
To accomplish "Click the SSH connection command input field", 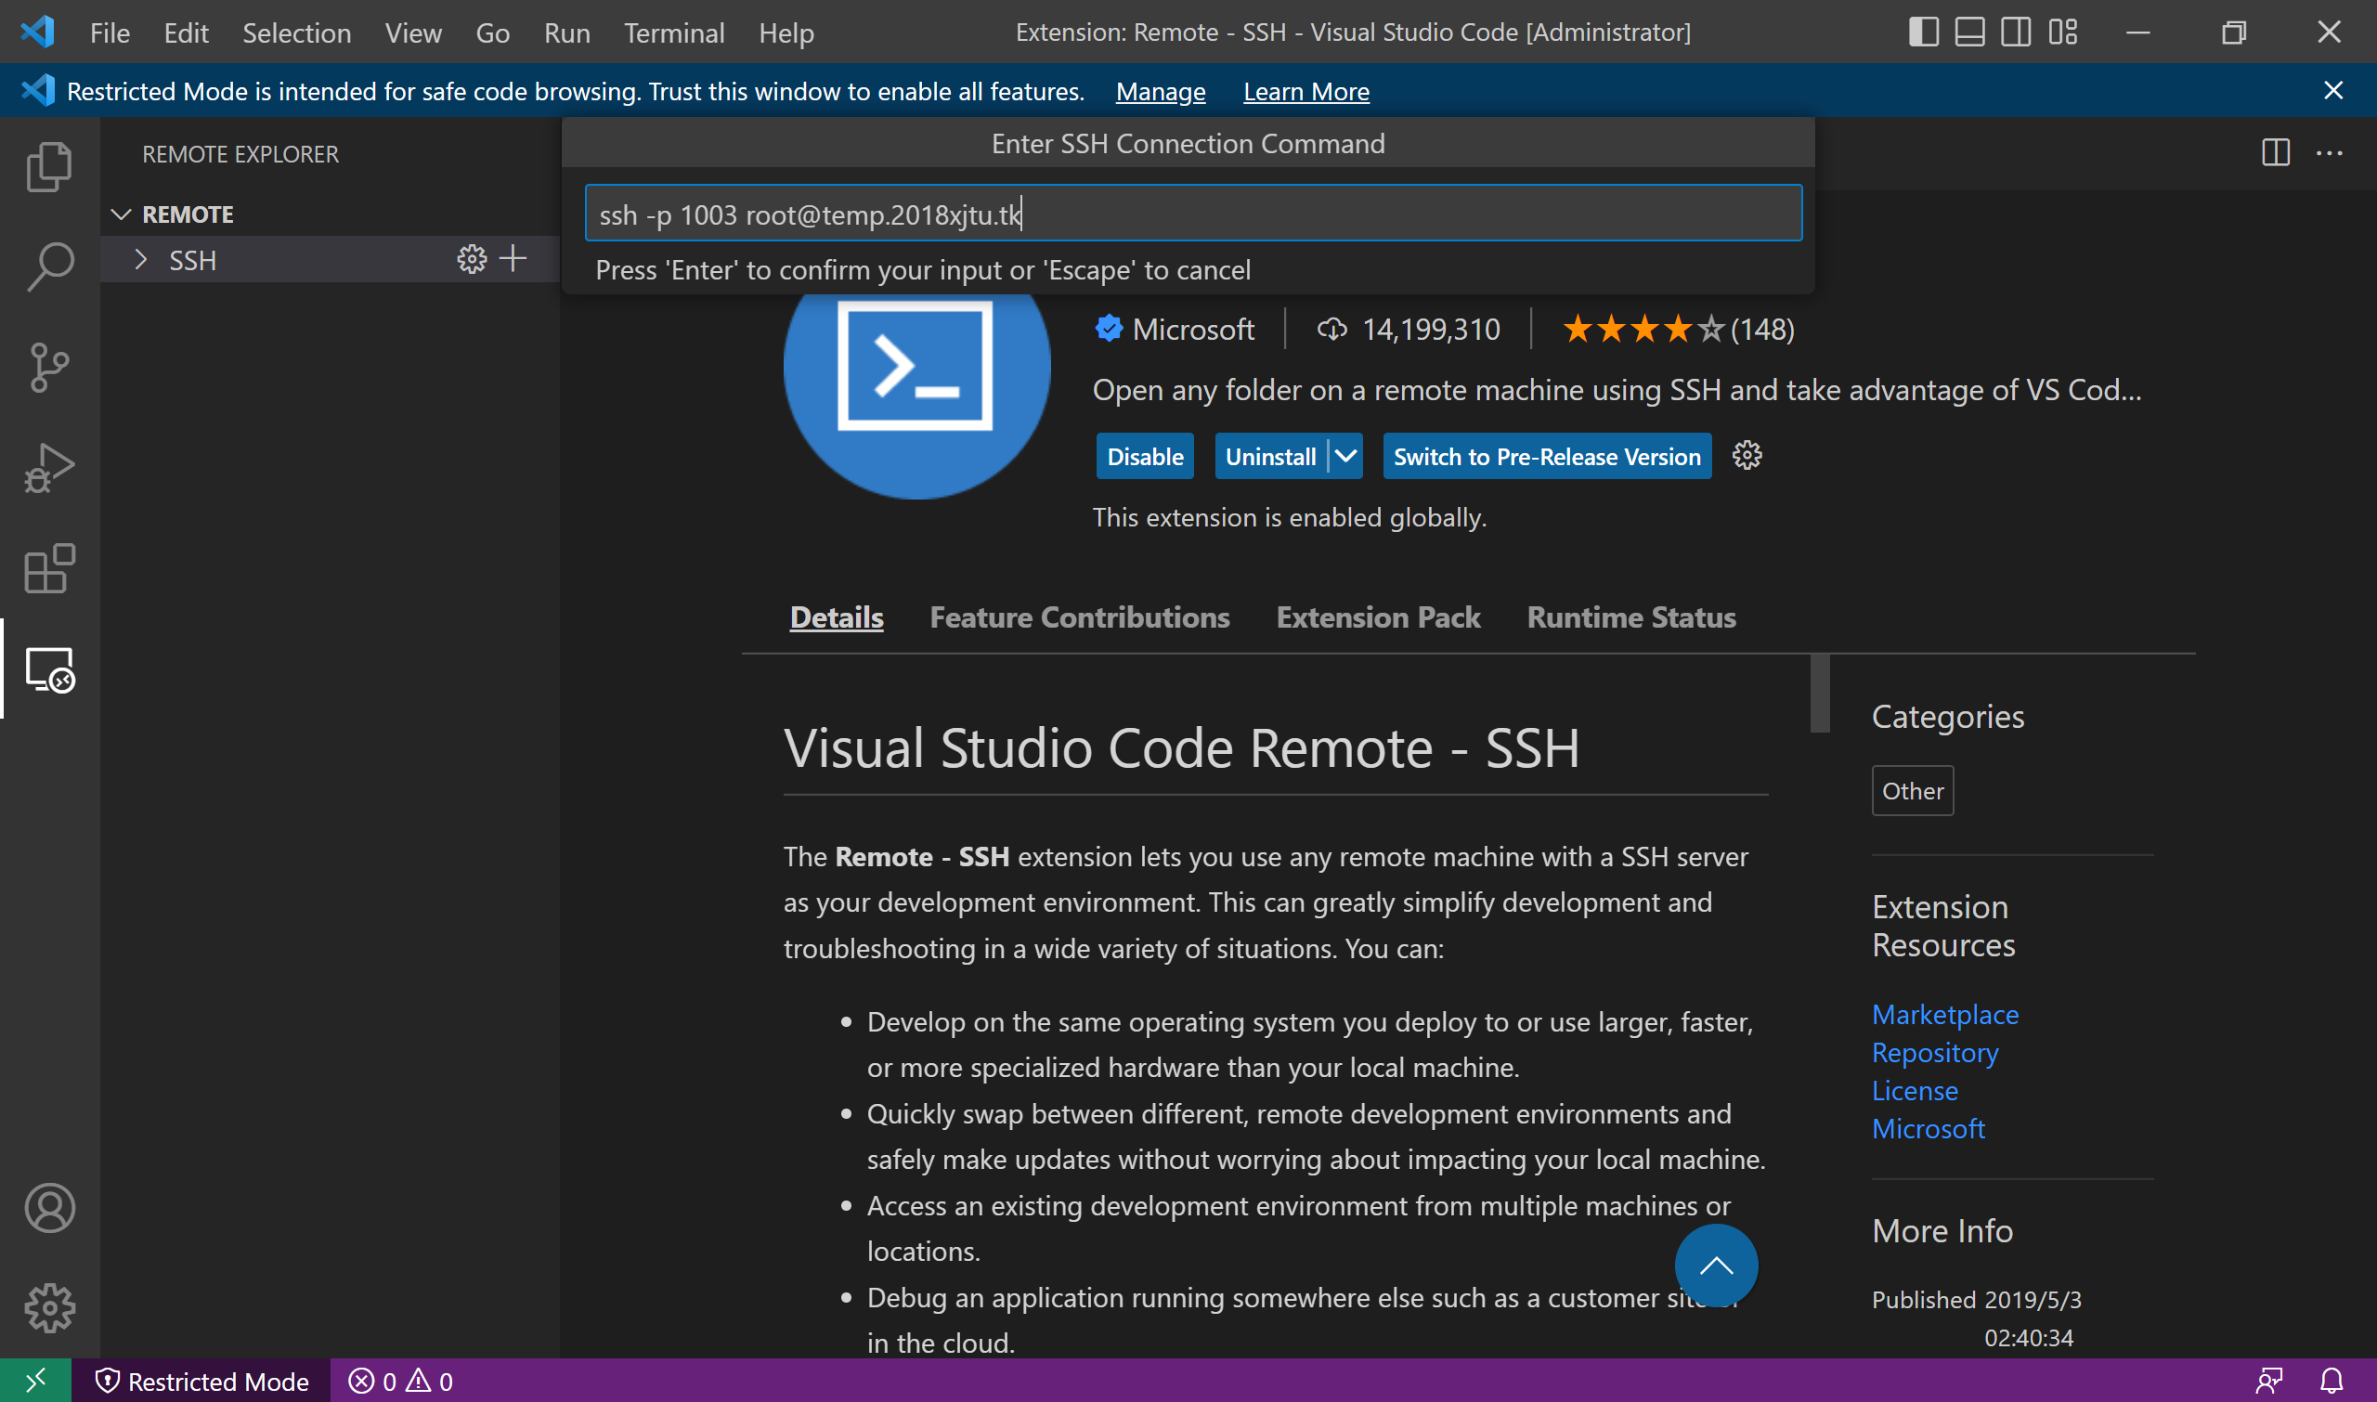I will 1193,214.
